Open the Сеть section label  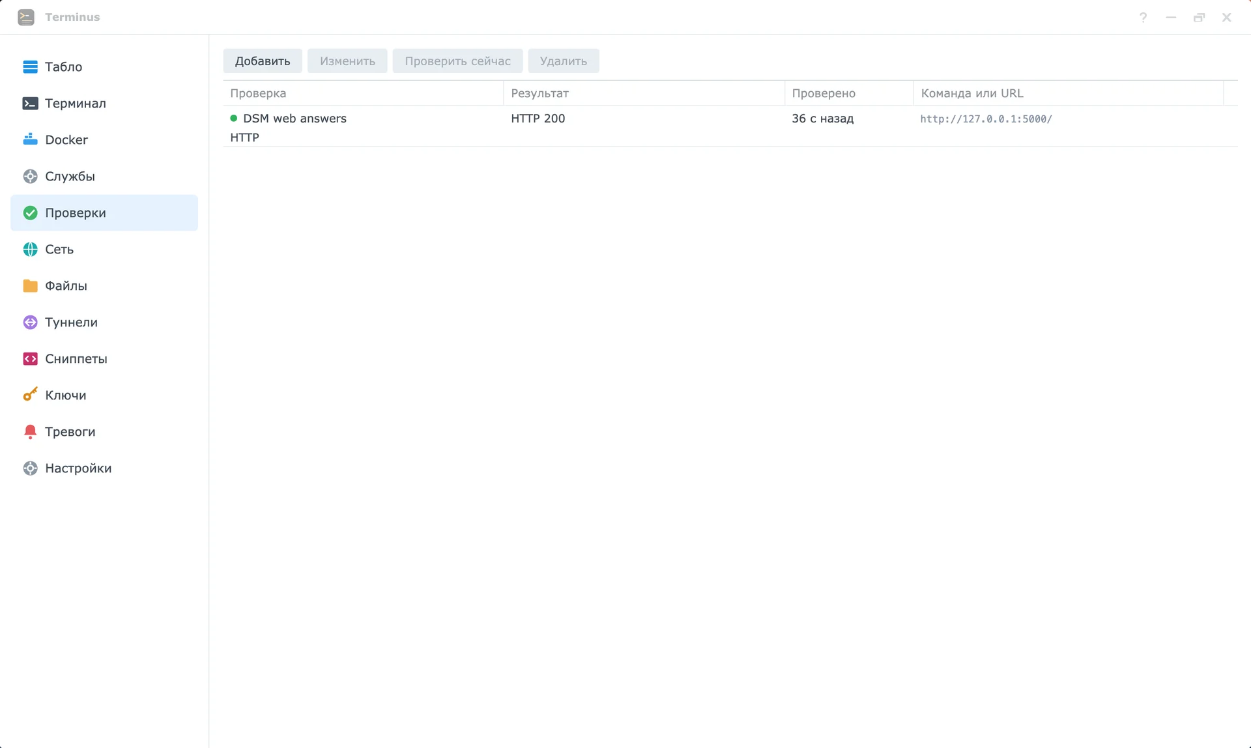tap(59, 249)
